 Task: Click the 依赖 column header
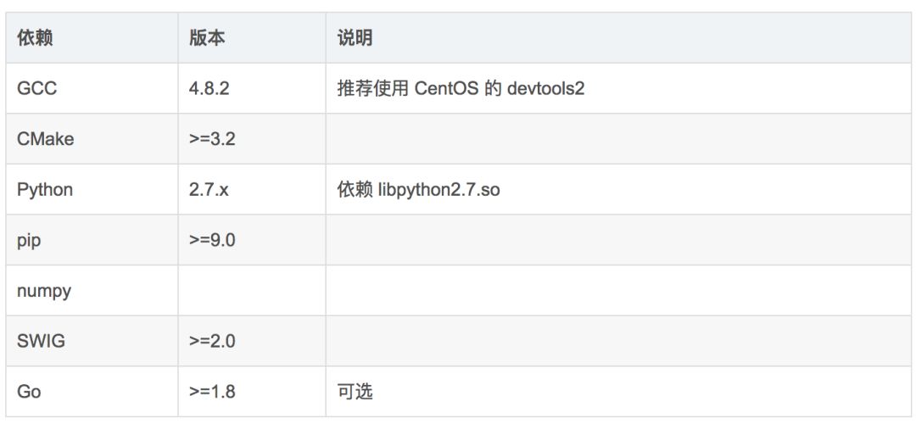tap(35, 38)
